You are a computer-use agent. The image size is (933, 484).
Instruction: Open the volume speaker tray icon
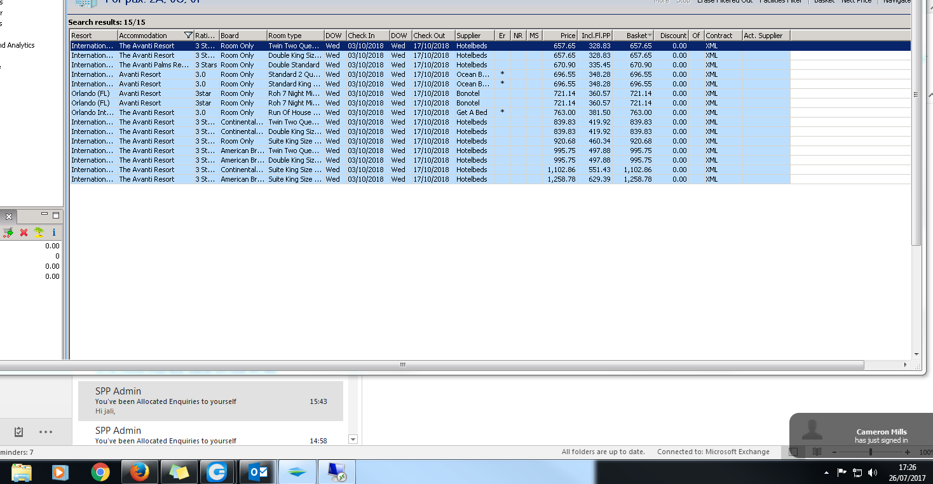tap(872, 473)
